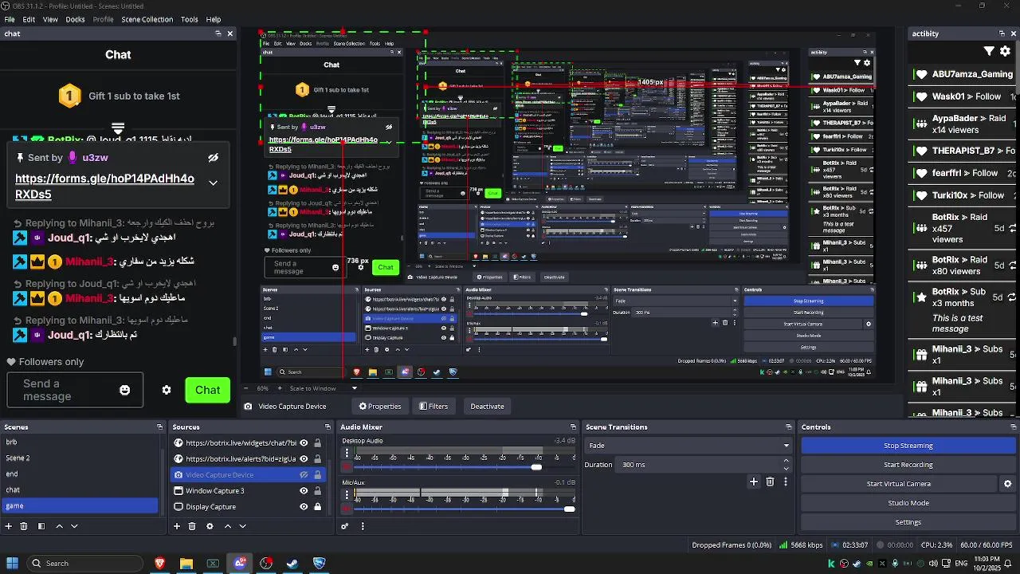Toggle visibility of the botrix alerts source

[x=304, y=459]
